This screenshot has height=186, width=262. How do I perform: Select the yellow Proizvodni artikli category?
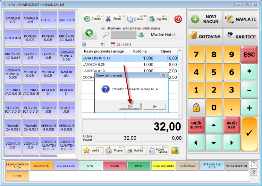click(x=164, y=166)
